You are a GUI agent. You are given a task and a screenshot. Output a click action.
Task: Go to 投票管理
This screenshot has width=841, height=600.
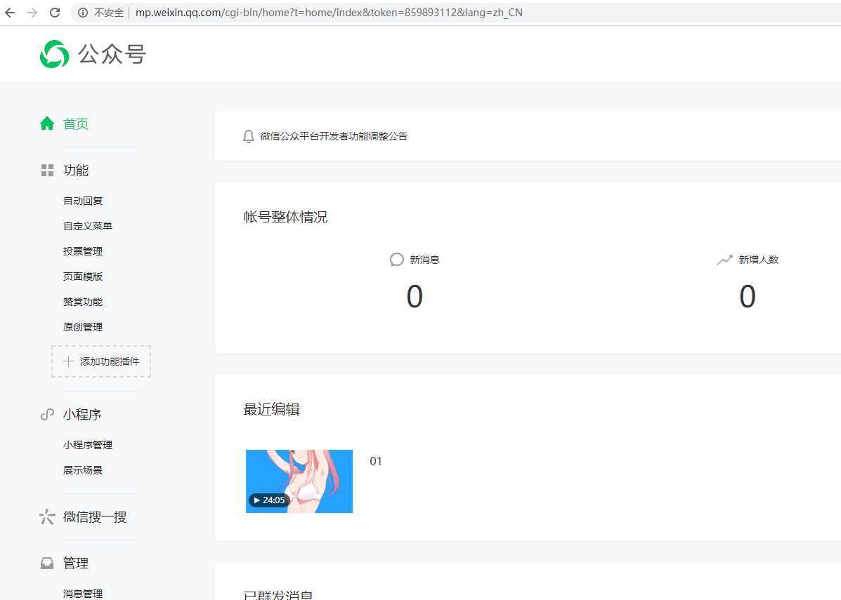pyautogui.click(x=83, y=251)
